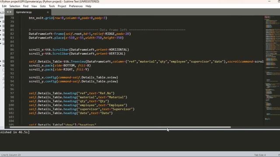The width and height of the screenshot is (280, 157).
Task: Open the Find menu
Action: coord(26,6)
